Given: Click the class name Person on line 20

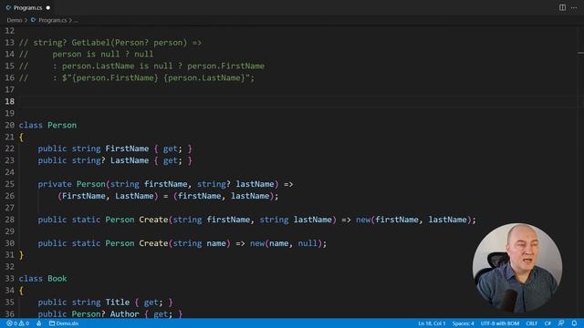Looking at the screenshot, I should pos(62,125).
